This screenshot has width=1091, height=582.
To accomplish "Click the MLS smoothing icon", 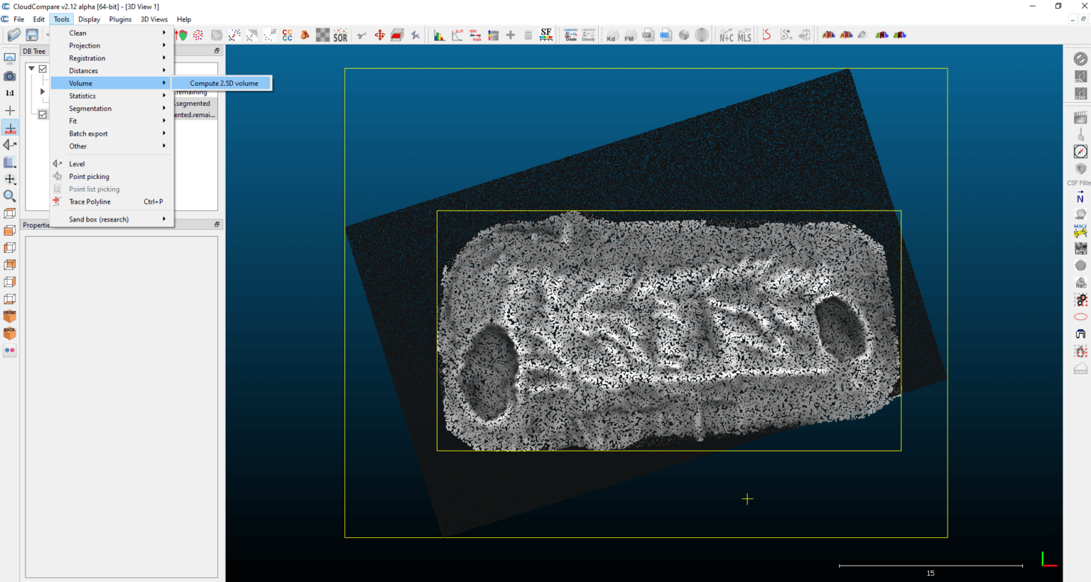I will (x=744, y=35).
